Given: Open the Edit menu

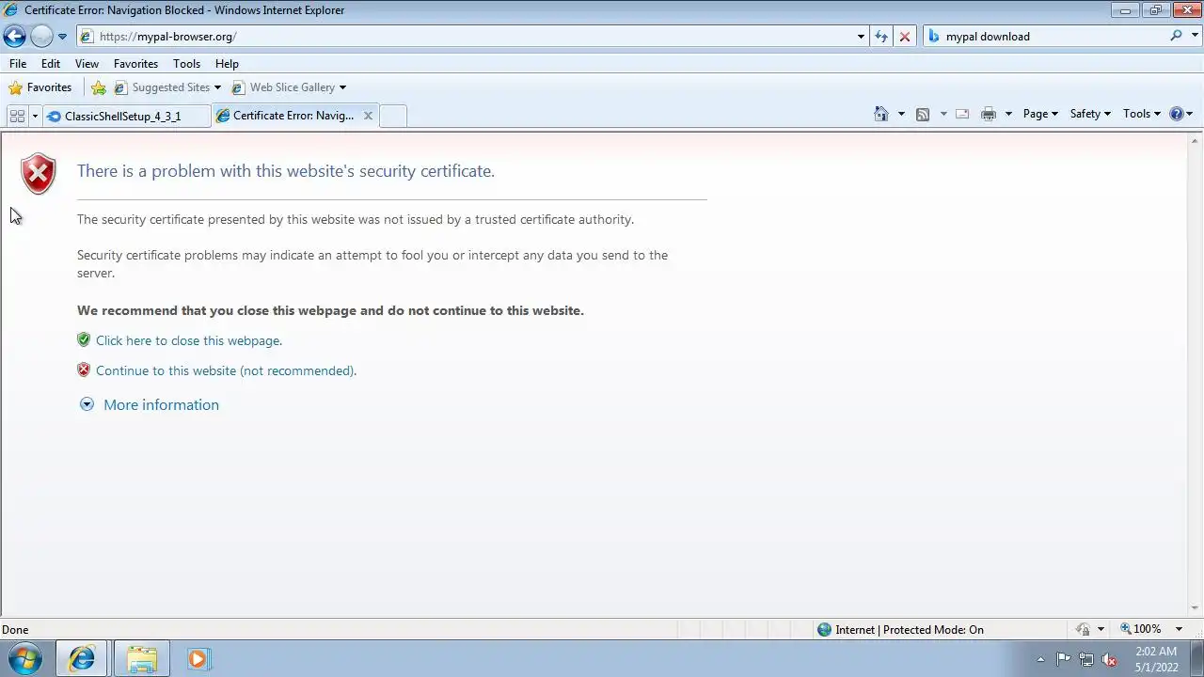Looking at the screenshot, I should pyautogui.click(x=51, y=63).
